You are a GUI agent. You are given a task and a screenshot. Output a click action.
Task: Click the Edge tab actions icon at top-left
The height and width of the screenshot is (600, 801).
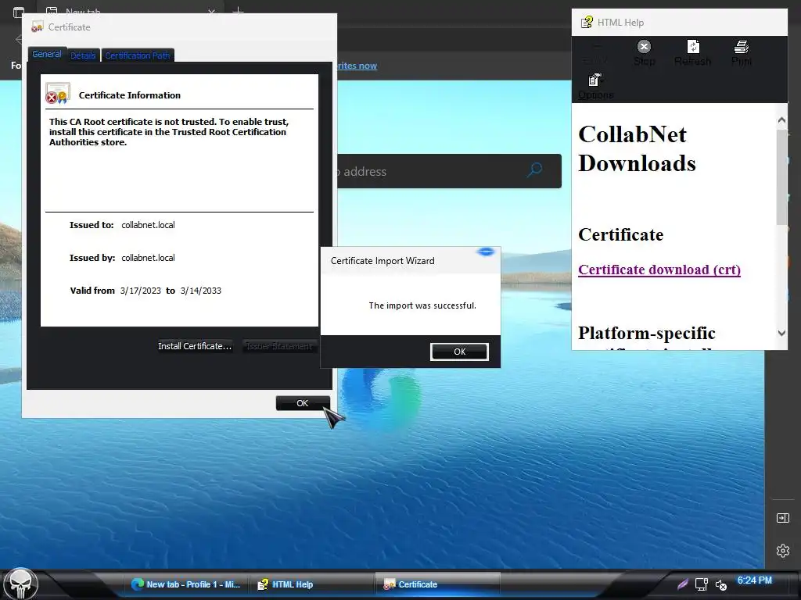click(19, 11)
